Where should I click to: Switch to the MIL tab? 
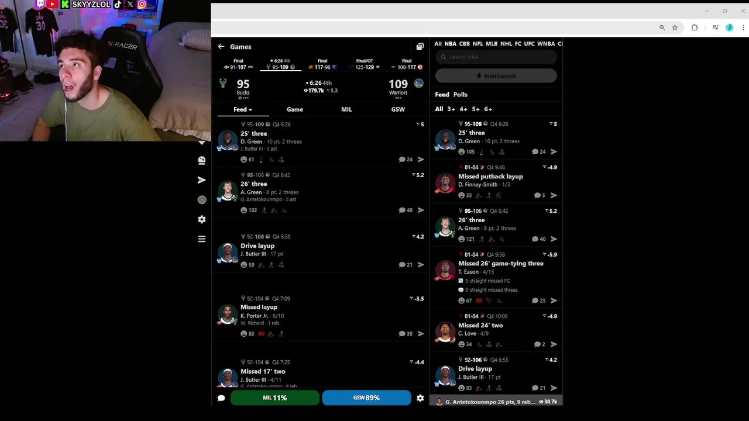coord(346,109)
